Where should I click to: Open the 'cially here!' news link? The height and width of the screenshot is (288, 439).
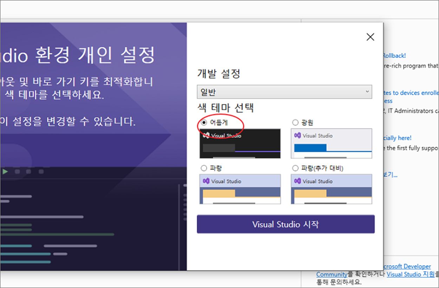point(398,138)
